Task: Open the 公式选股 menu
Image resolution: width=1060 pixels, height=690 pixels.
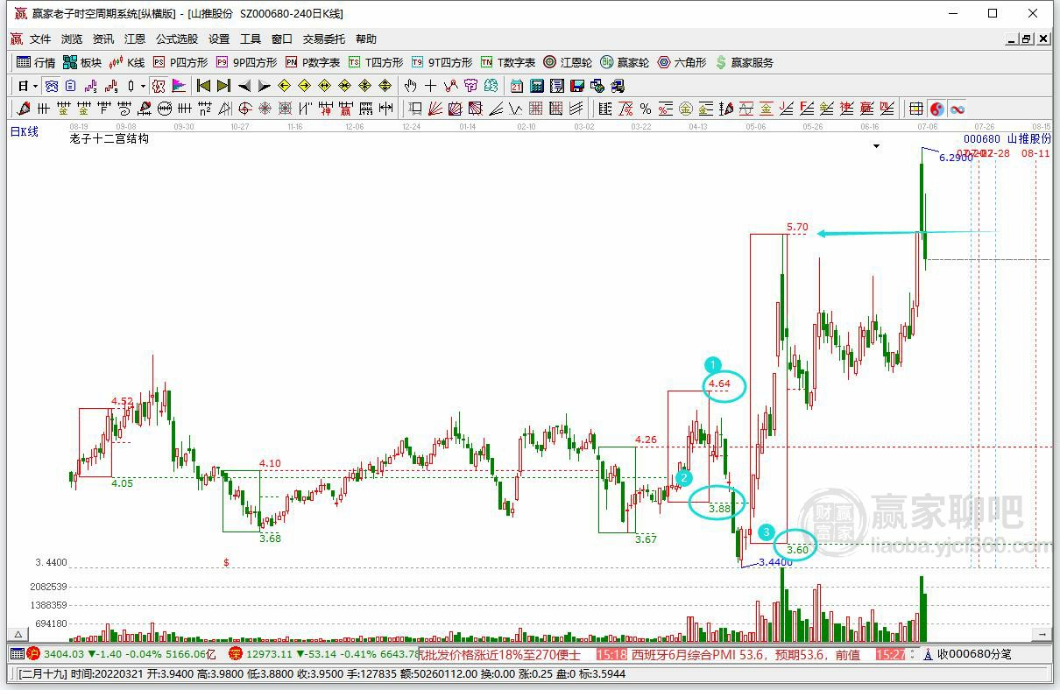Action: tap(177, 39)
